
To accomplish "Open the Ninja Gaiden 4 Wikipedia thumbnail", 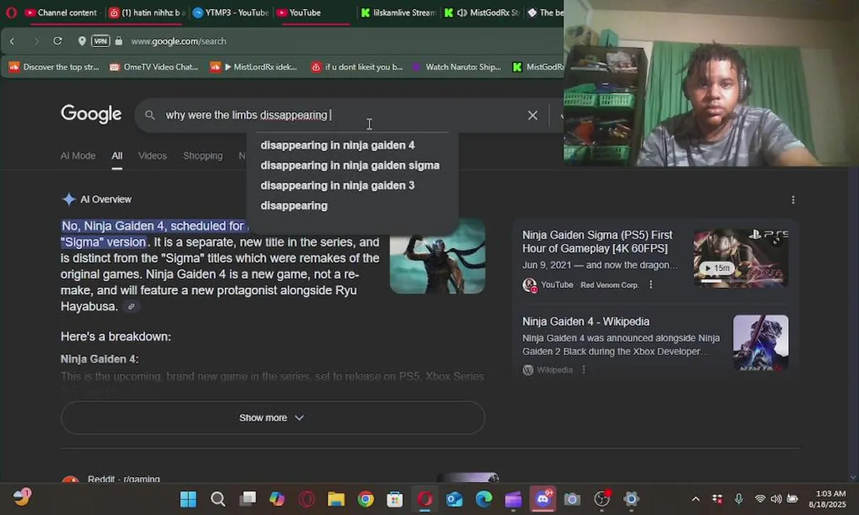I will [761, 343].
